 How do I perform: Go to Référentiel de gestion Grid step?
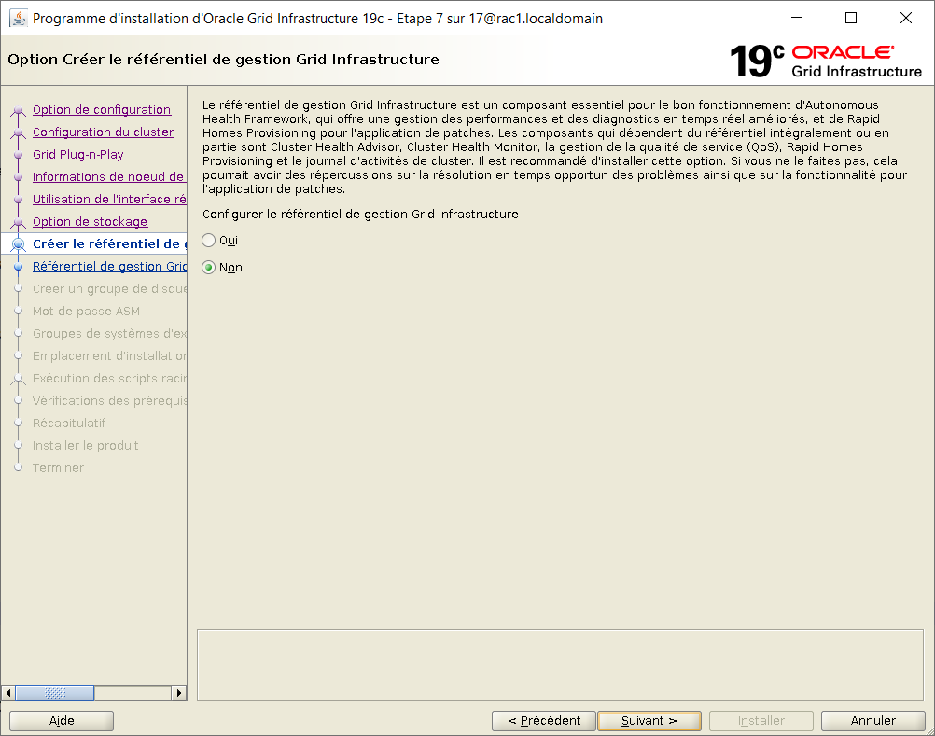click(x=109, y=267)
